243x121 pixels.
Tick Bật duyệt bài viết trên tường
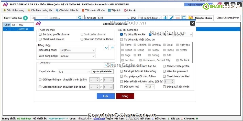(x=121, y=71)
